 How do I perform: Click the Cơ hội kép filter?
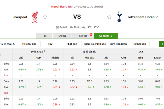click(x=140, y=44)
